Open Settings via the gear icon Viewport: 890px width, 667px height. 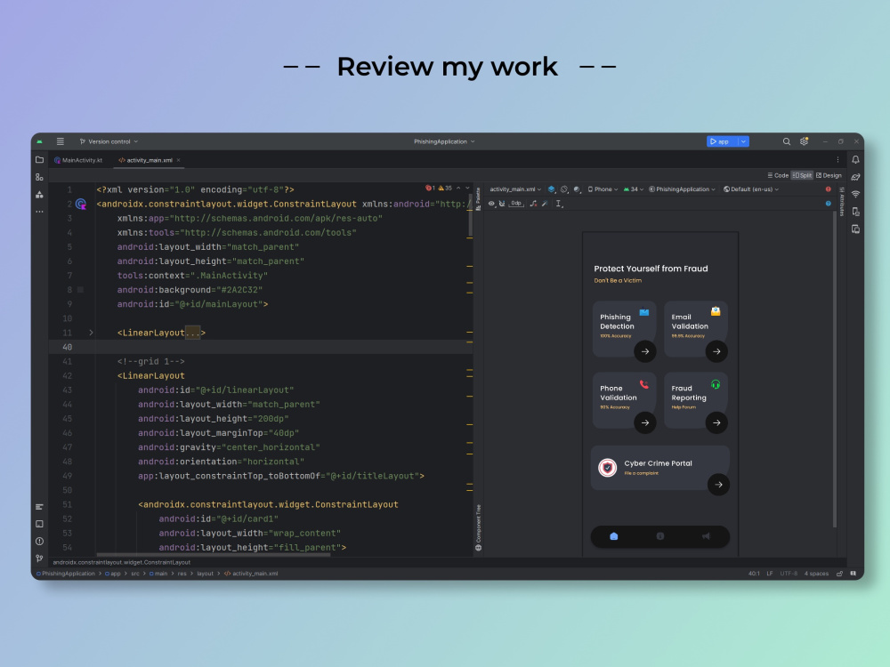(x=804, y=141)
